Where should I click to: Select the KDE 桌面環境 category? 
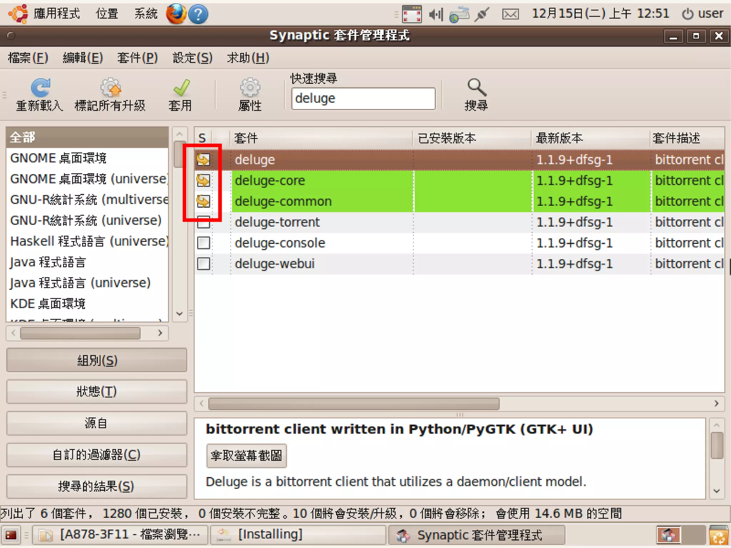87,304
